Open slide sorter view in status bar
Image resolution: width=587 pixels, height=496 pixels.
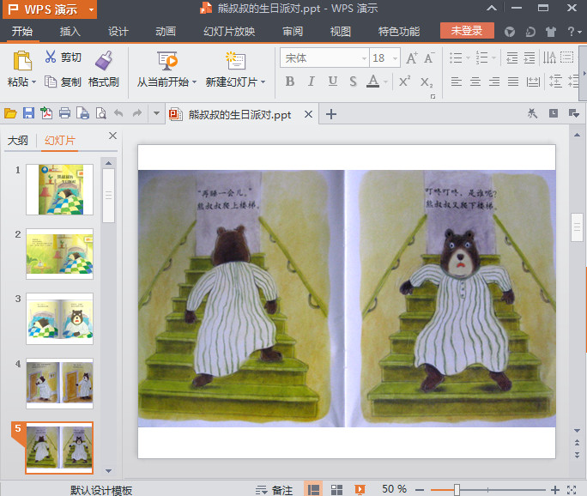(337, 489)
